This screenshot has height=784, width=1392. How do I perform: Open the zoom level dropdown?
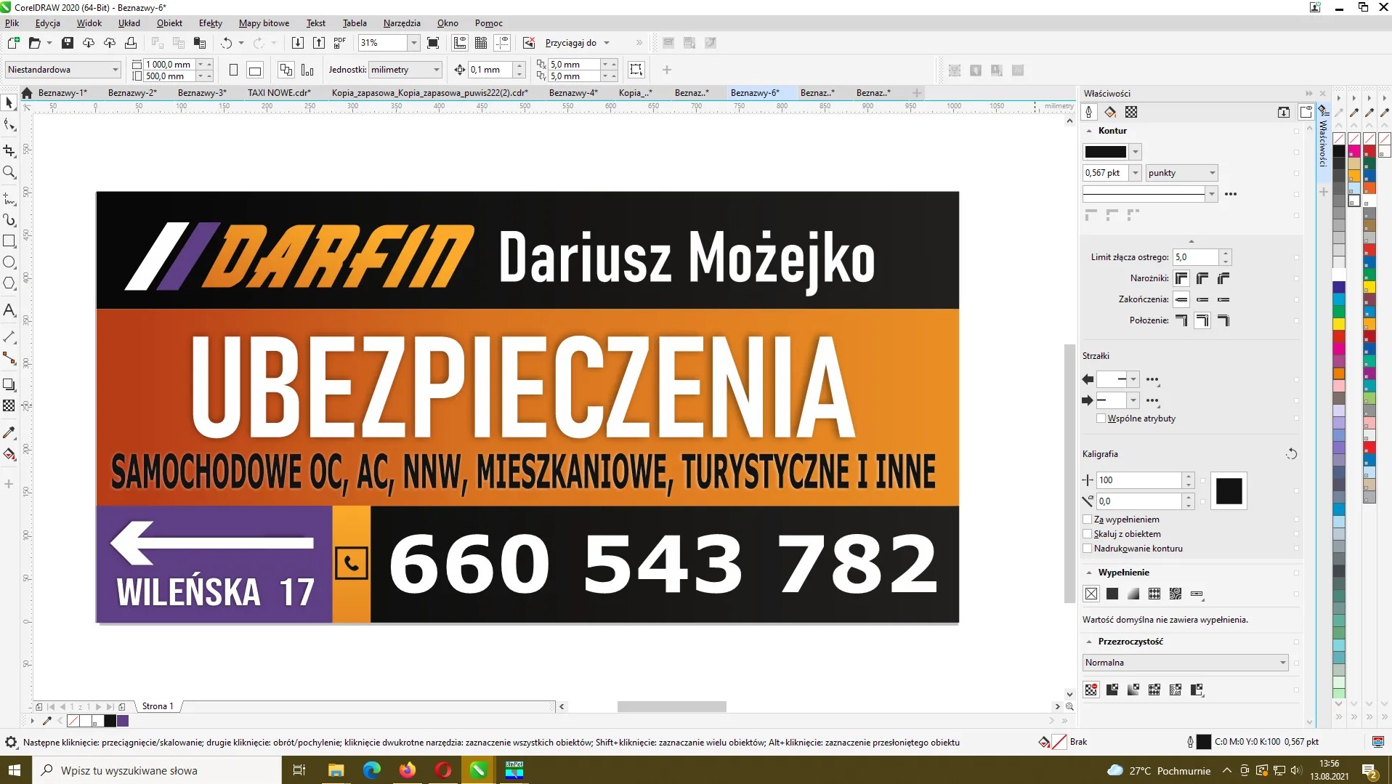[413, 42]
